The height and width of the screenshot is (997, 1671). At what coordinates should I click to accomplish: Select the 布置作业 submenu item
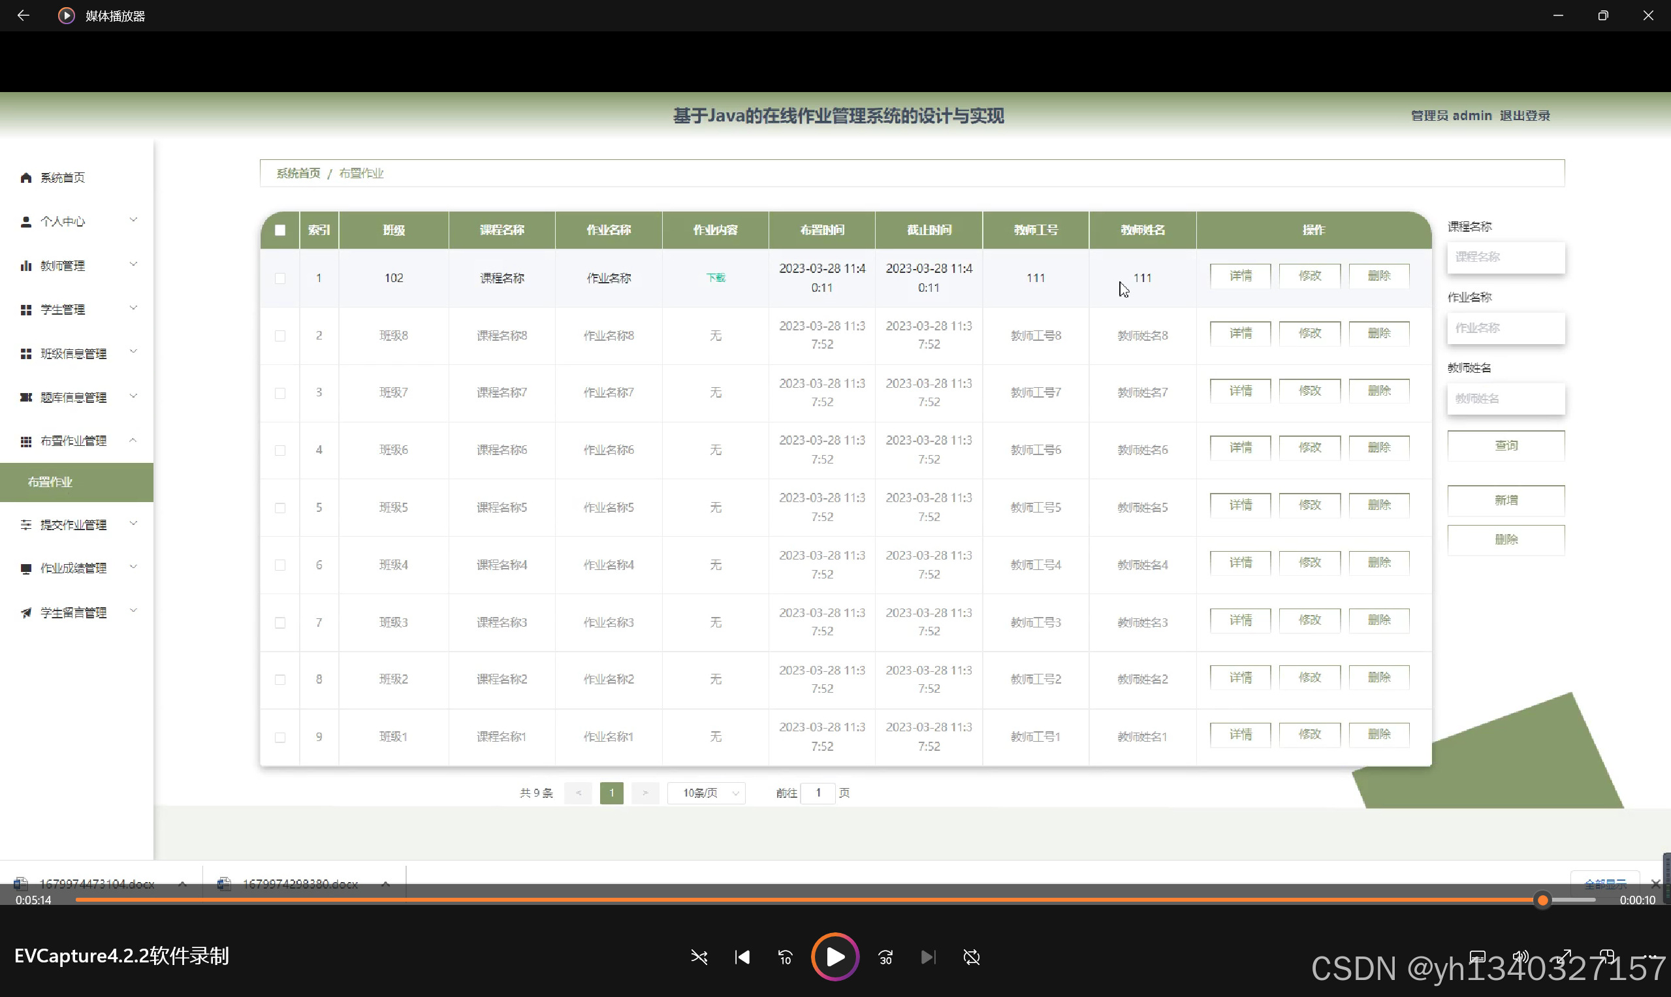click(x=50, y=482)
